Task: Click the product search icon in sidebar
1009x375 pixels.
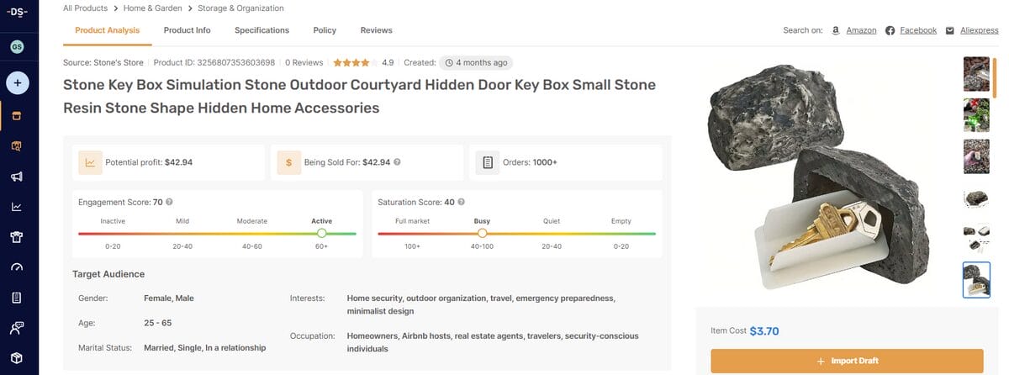Action: click(17, 145)
